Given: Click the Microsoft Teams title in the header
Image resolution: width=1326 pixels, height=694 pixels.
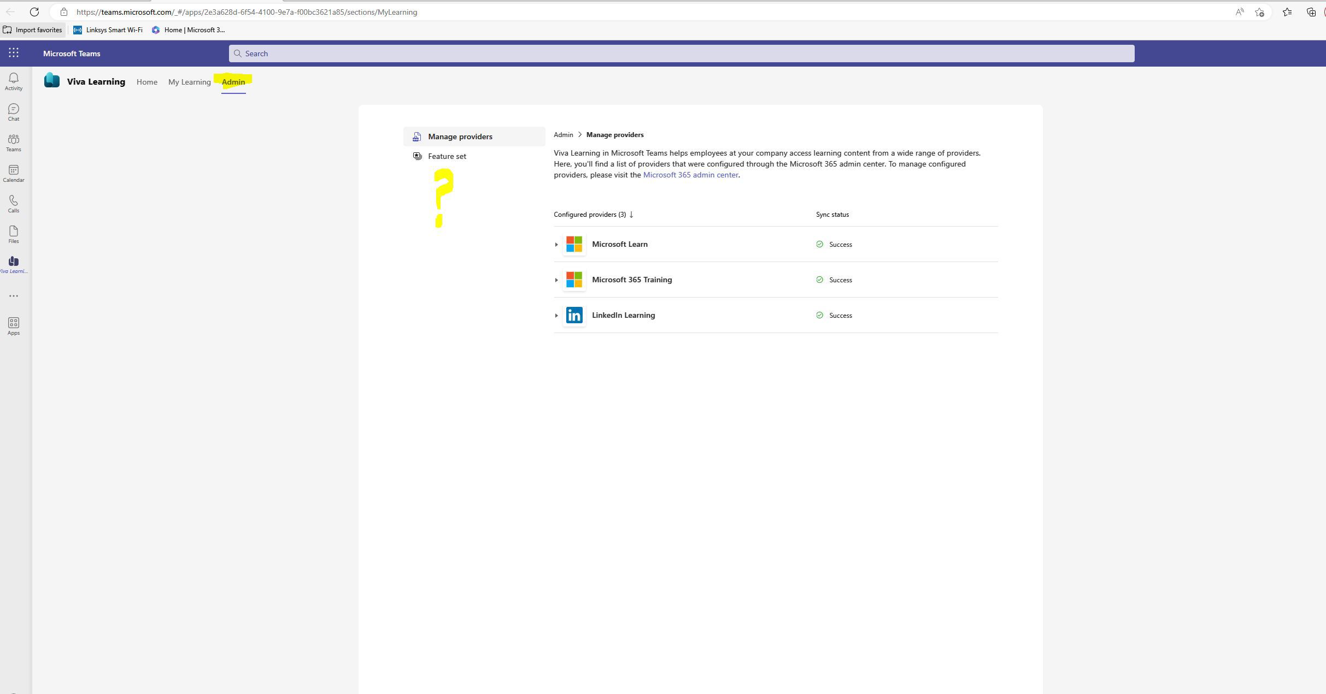Looking at the screenshot, I should tap(72, 54).
